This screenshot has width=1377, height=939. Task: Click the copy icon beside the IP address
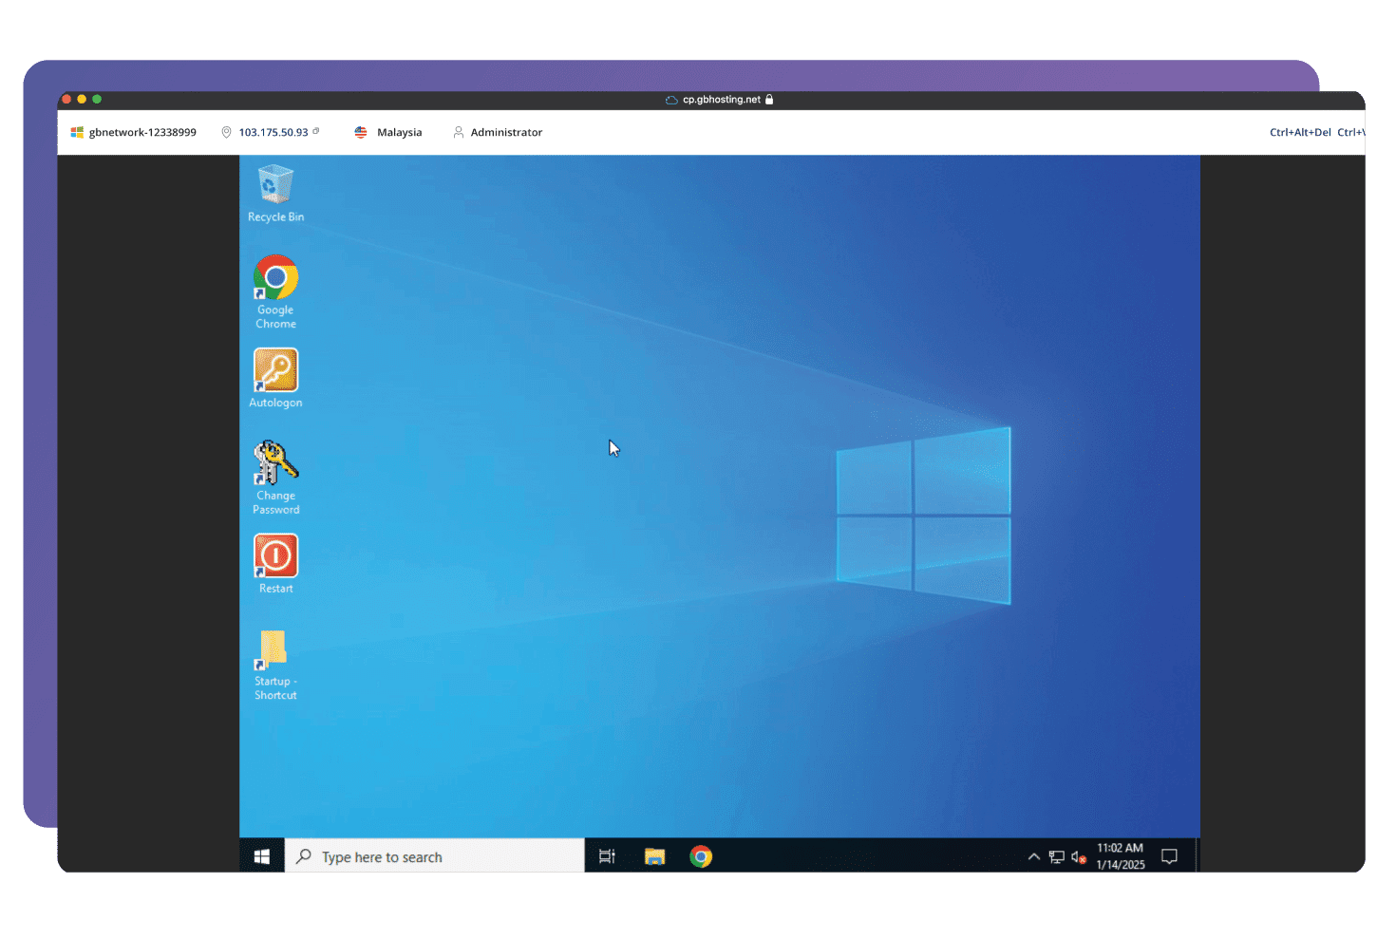(x=316, y=131)
